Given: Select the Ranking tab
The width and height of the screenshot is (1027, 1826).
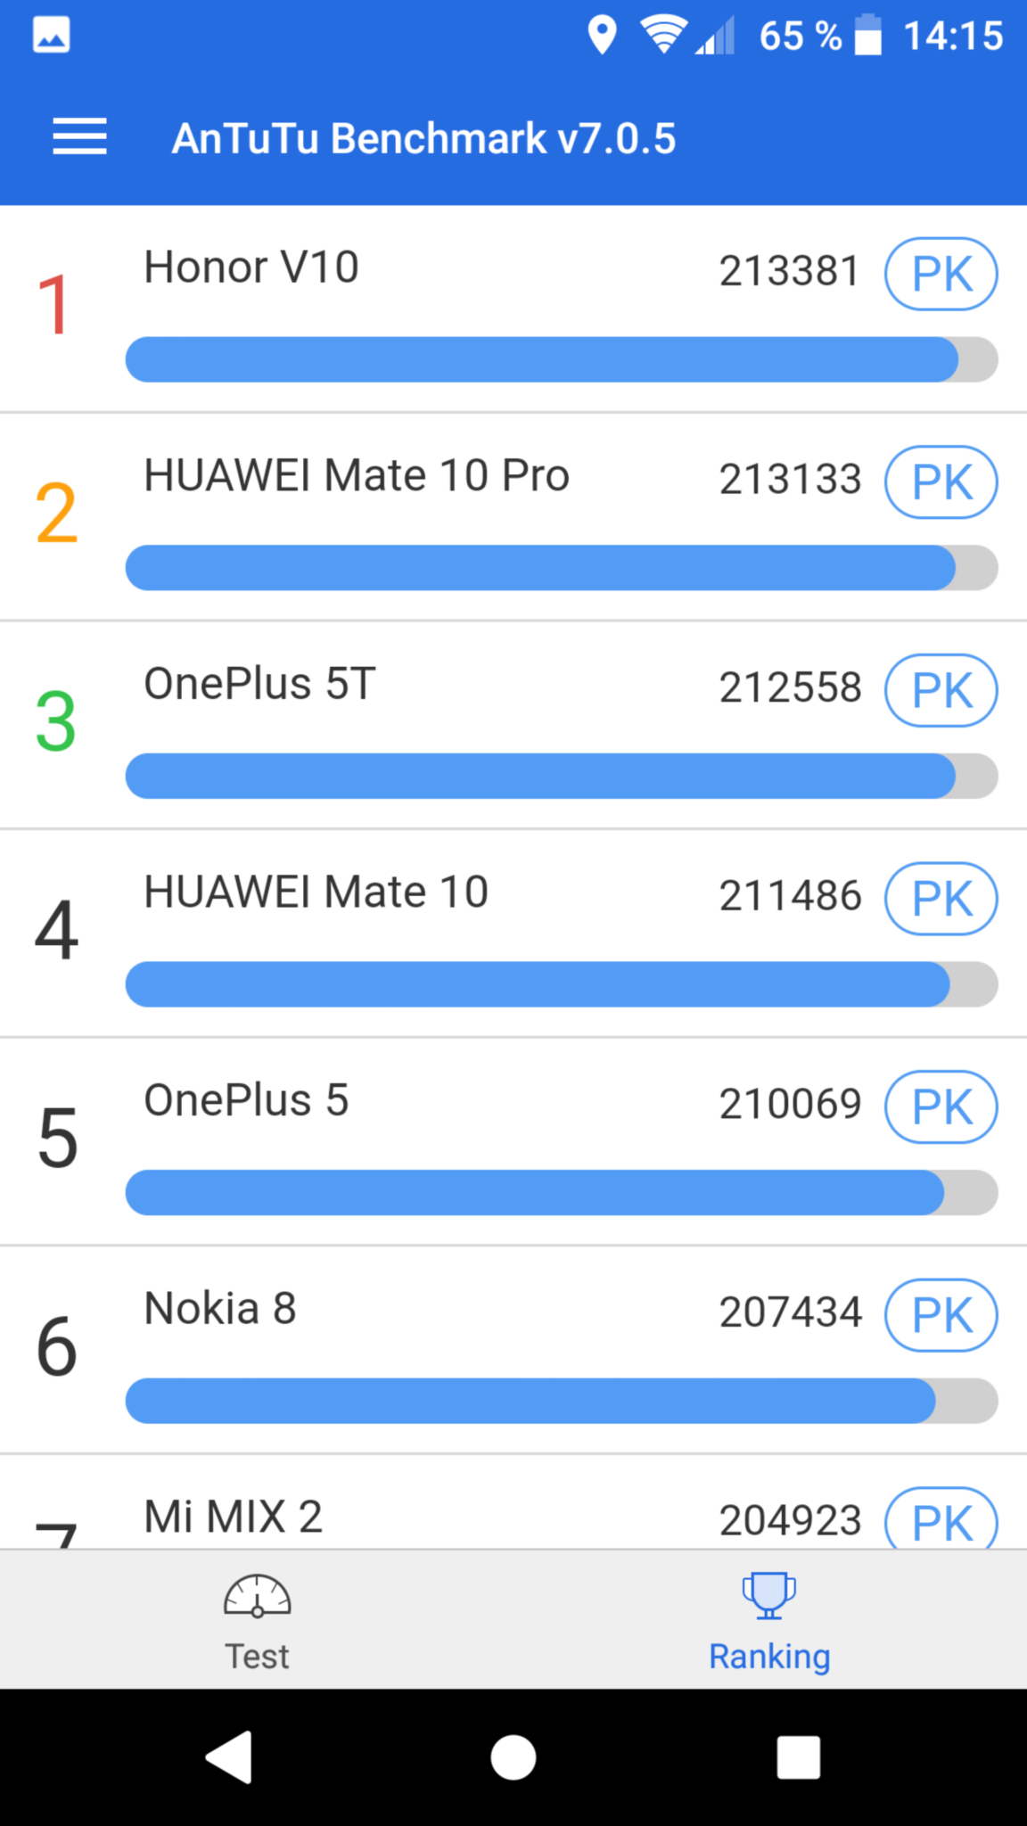Looking at the screenshot, I should coord(769,1621).
